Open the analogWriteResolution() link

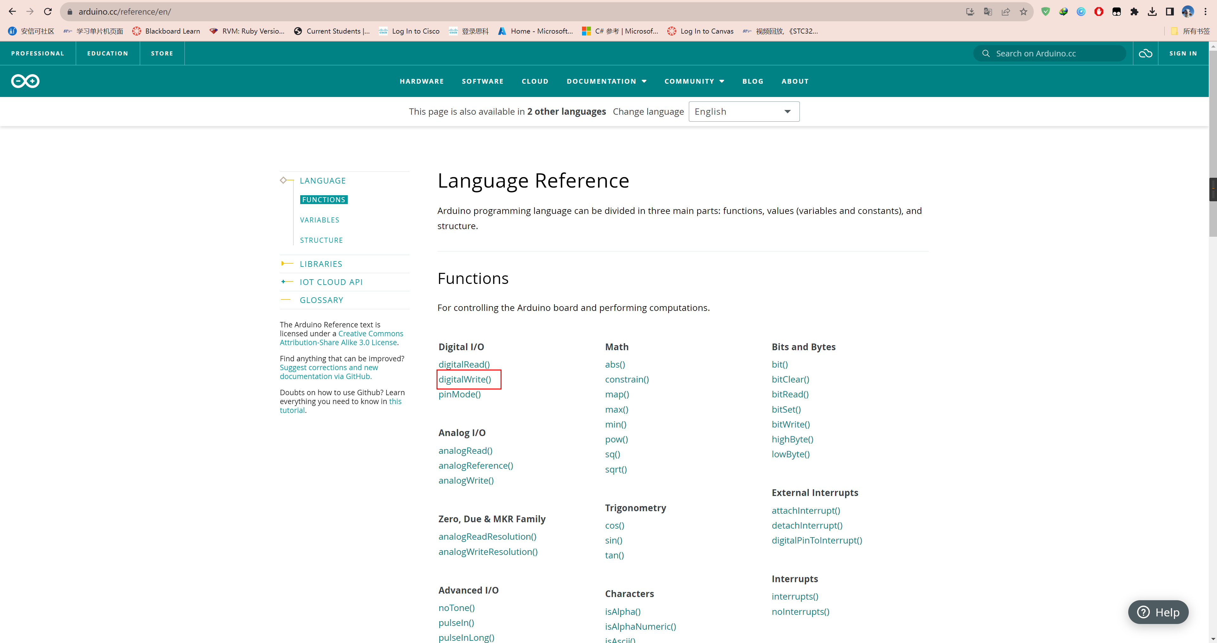point(488,551)
